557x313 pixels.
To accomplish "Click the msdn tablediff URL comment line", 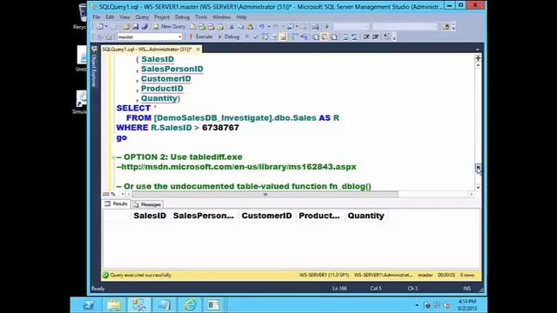I will coord(236,167).
